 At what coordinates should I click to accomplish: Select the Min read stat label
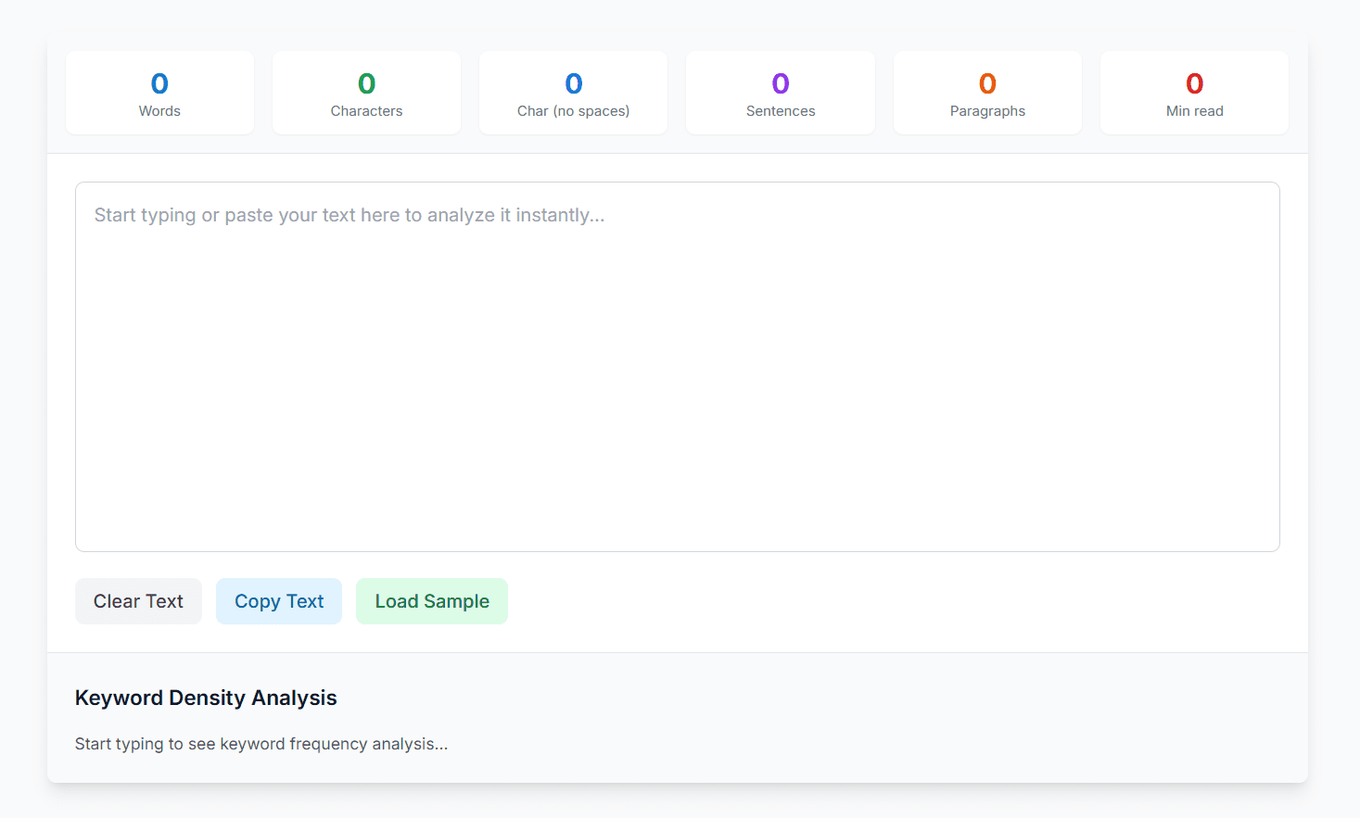click(x=1194, y=111)
